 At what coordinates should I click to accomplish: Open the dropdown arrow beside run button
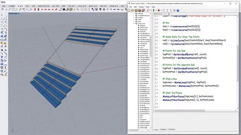click(x=156, y=10)
